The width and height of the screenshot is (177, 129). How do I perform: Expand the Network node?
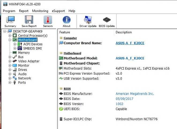(x=10, y=78)
